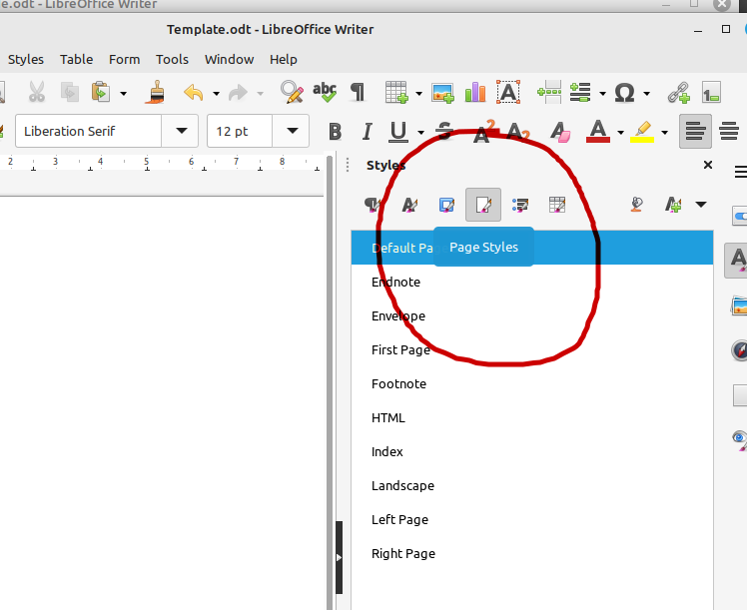747x610 pixels.
Task: Select the Clone Formatting paintbrush
Action: tap(155, 93)
